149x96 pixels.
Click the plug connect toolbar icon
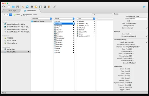(55, 7)
